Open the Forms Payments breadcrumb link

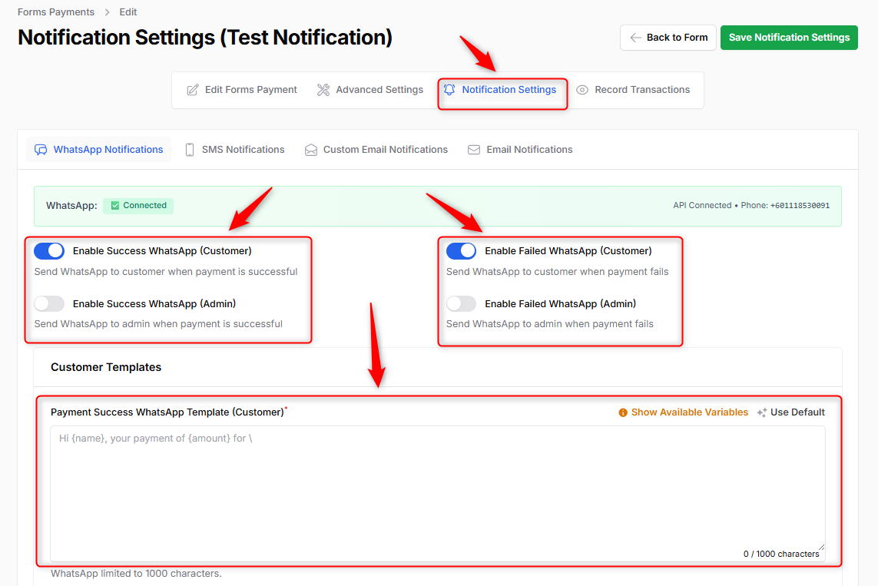pyautogui.click(x=56, y=12)
